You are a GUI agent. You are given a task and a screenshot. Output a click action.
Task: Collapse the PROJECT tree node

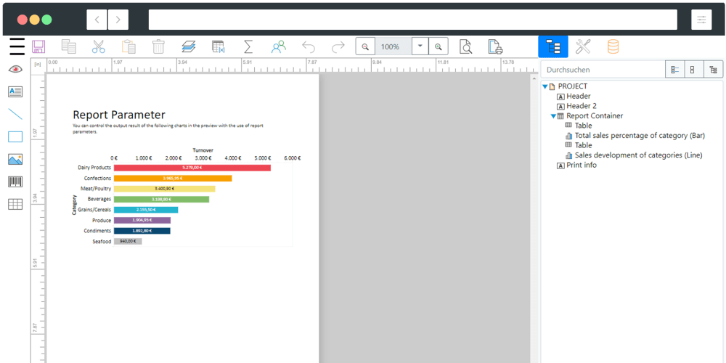545,86
